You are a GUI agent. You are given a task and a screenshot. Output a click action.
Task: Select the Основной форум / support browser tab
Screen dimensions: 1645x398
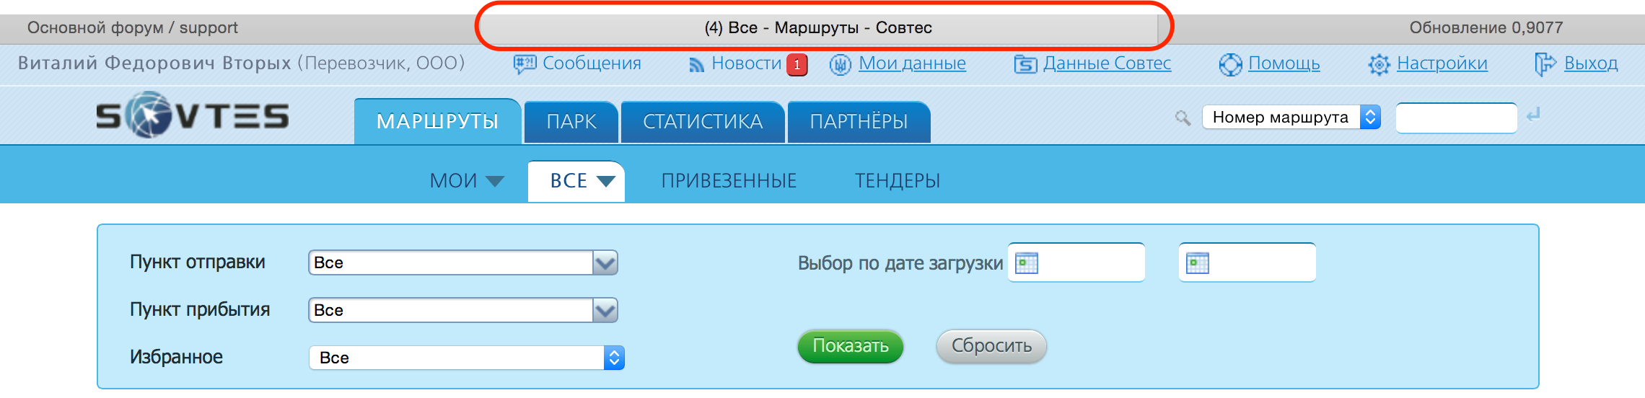(x=133, y=28)
